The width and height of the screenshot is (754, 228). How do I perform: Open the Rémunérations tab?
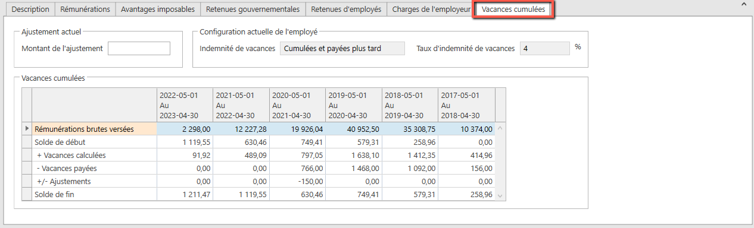coord(85,9)
